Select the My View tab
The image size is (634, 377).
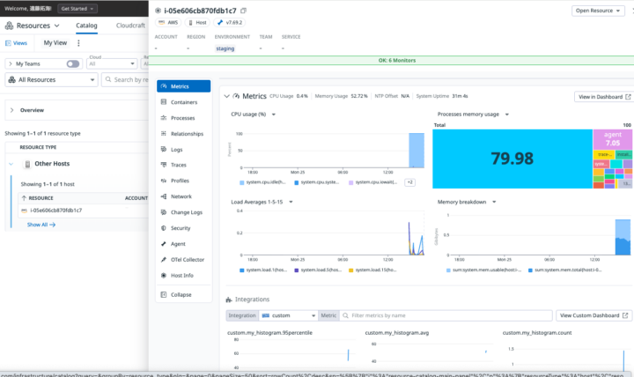[x=55, y=43]
